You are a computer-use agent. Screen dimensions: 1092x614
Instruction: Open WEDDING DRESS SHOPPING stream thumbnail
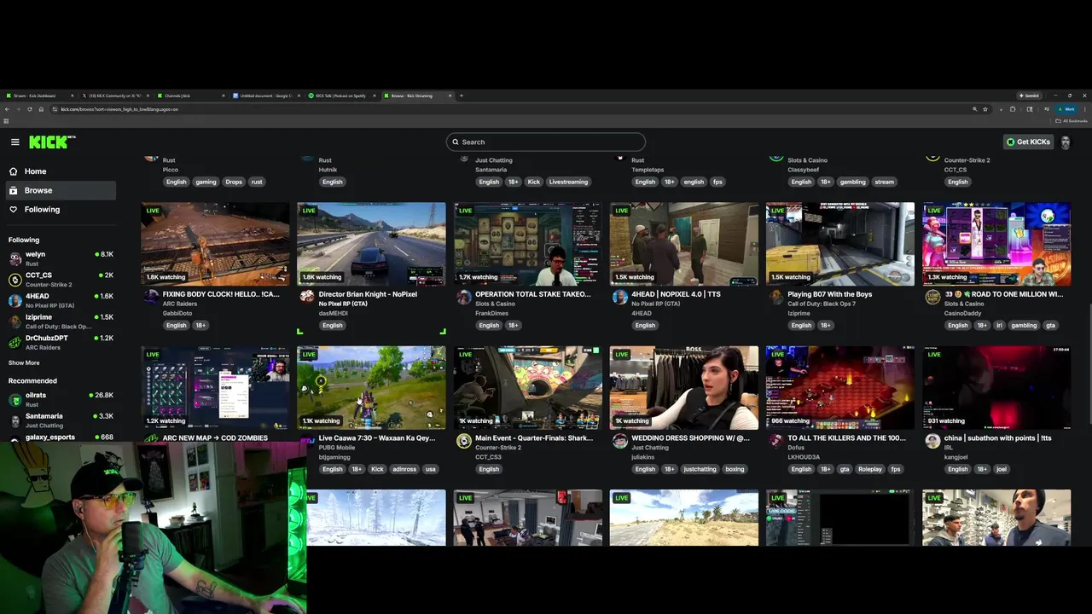684,387
